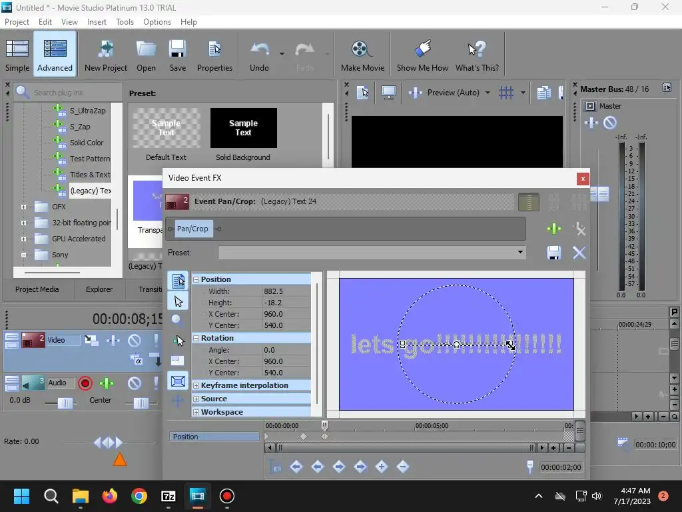
Task: Expand the Keyframe interpolation section
Action: tap(196, 386)
